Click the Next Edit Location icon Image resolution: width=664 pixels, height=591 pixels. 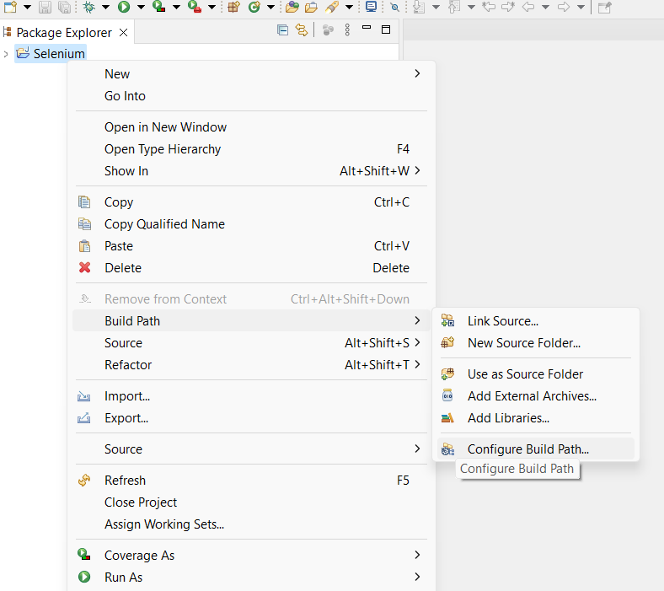point(508,7)
